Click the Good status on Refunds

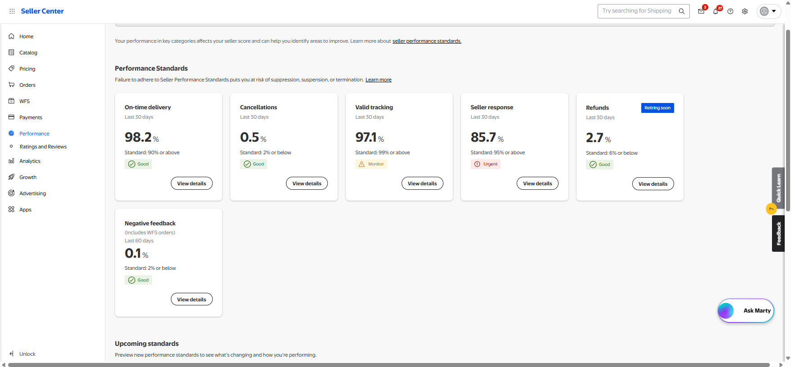tap(599, 165)
